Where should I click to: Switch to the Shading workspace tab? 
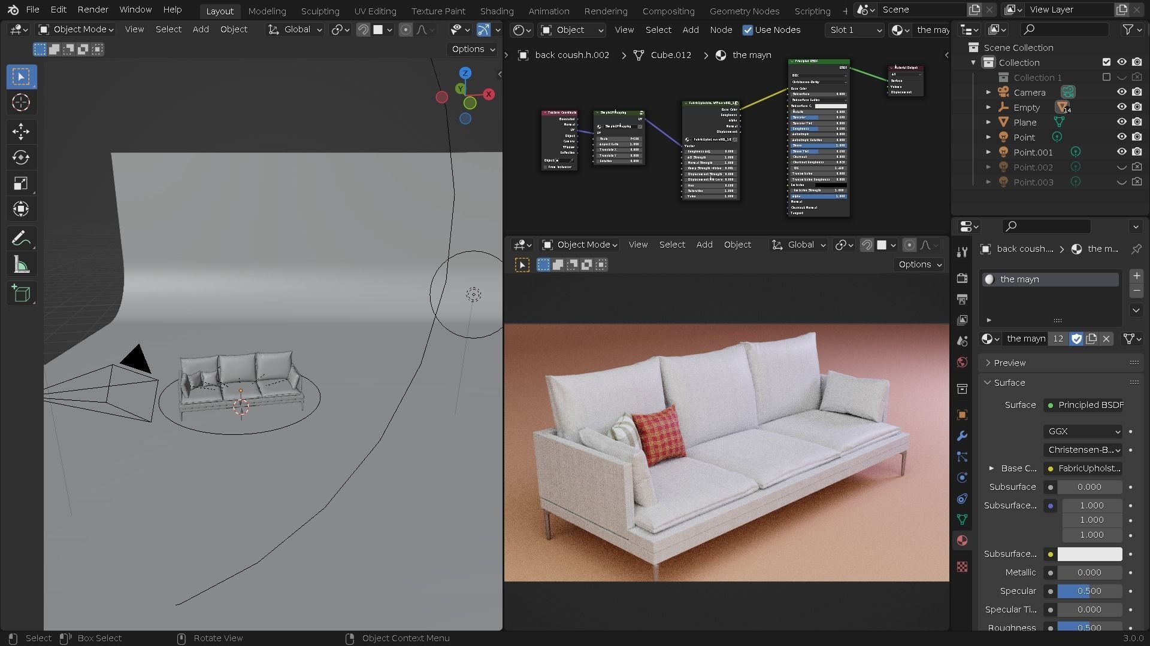[496, 11]
